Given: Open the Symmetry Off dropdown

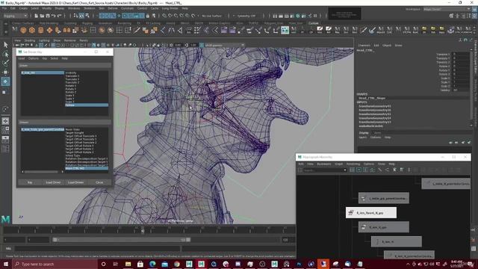Looking at the screenshot, I should coord(246,16).
